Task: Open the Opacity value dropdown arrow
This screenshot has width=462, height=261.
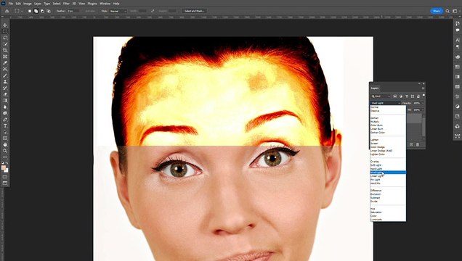Action: point(422,103)
